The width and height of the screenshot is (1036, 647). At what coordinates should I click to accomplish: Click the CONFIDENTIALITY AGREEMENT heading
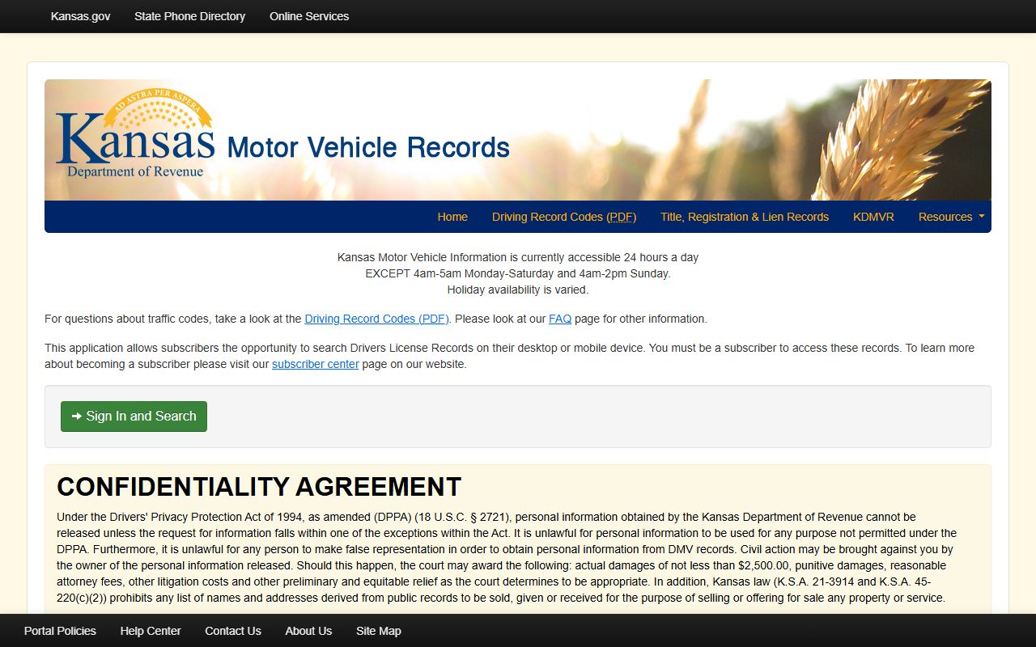click(259, 487)
